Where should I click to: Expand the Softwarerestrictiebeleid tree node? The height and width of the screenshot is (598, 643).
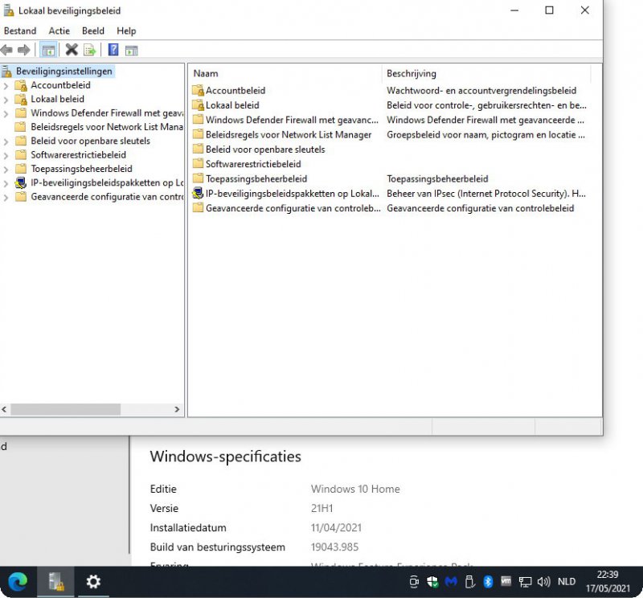point(6,155)
